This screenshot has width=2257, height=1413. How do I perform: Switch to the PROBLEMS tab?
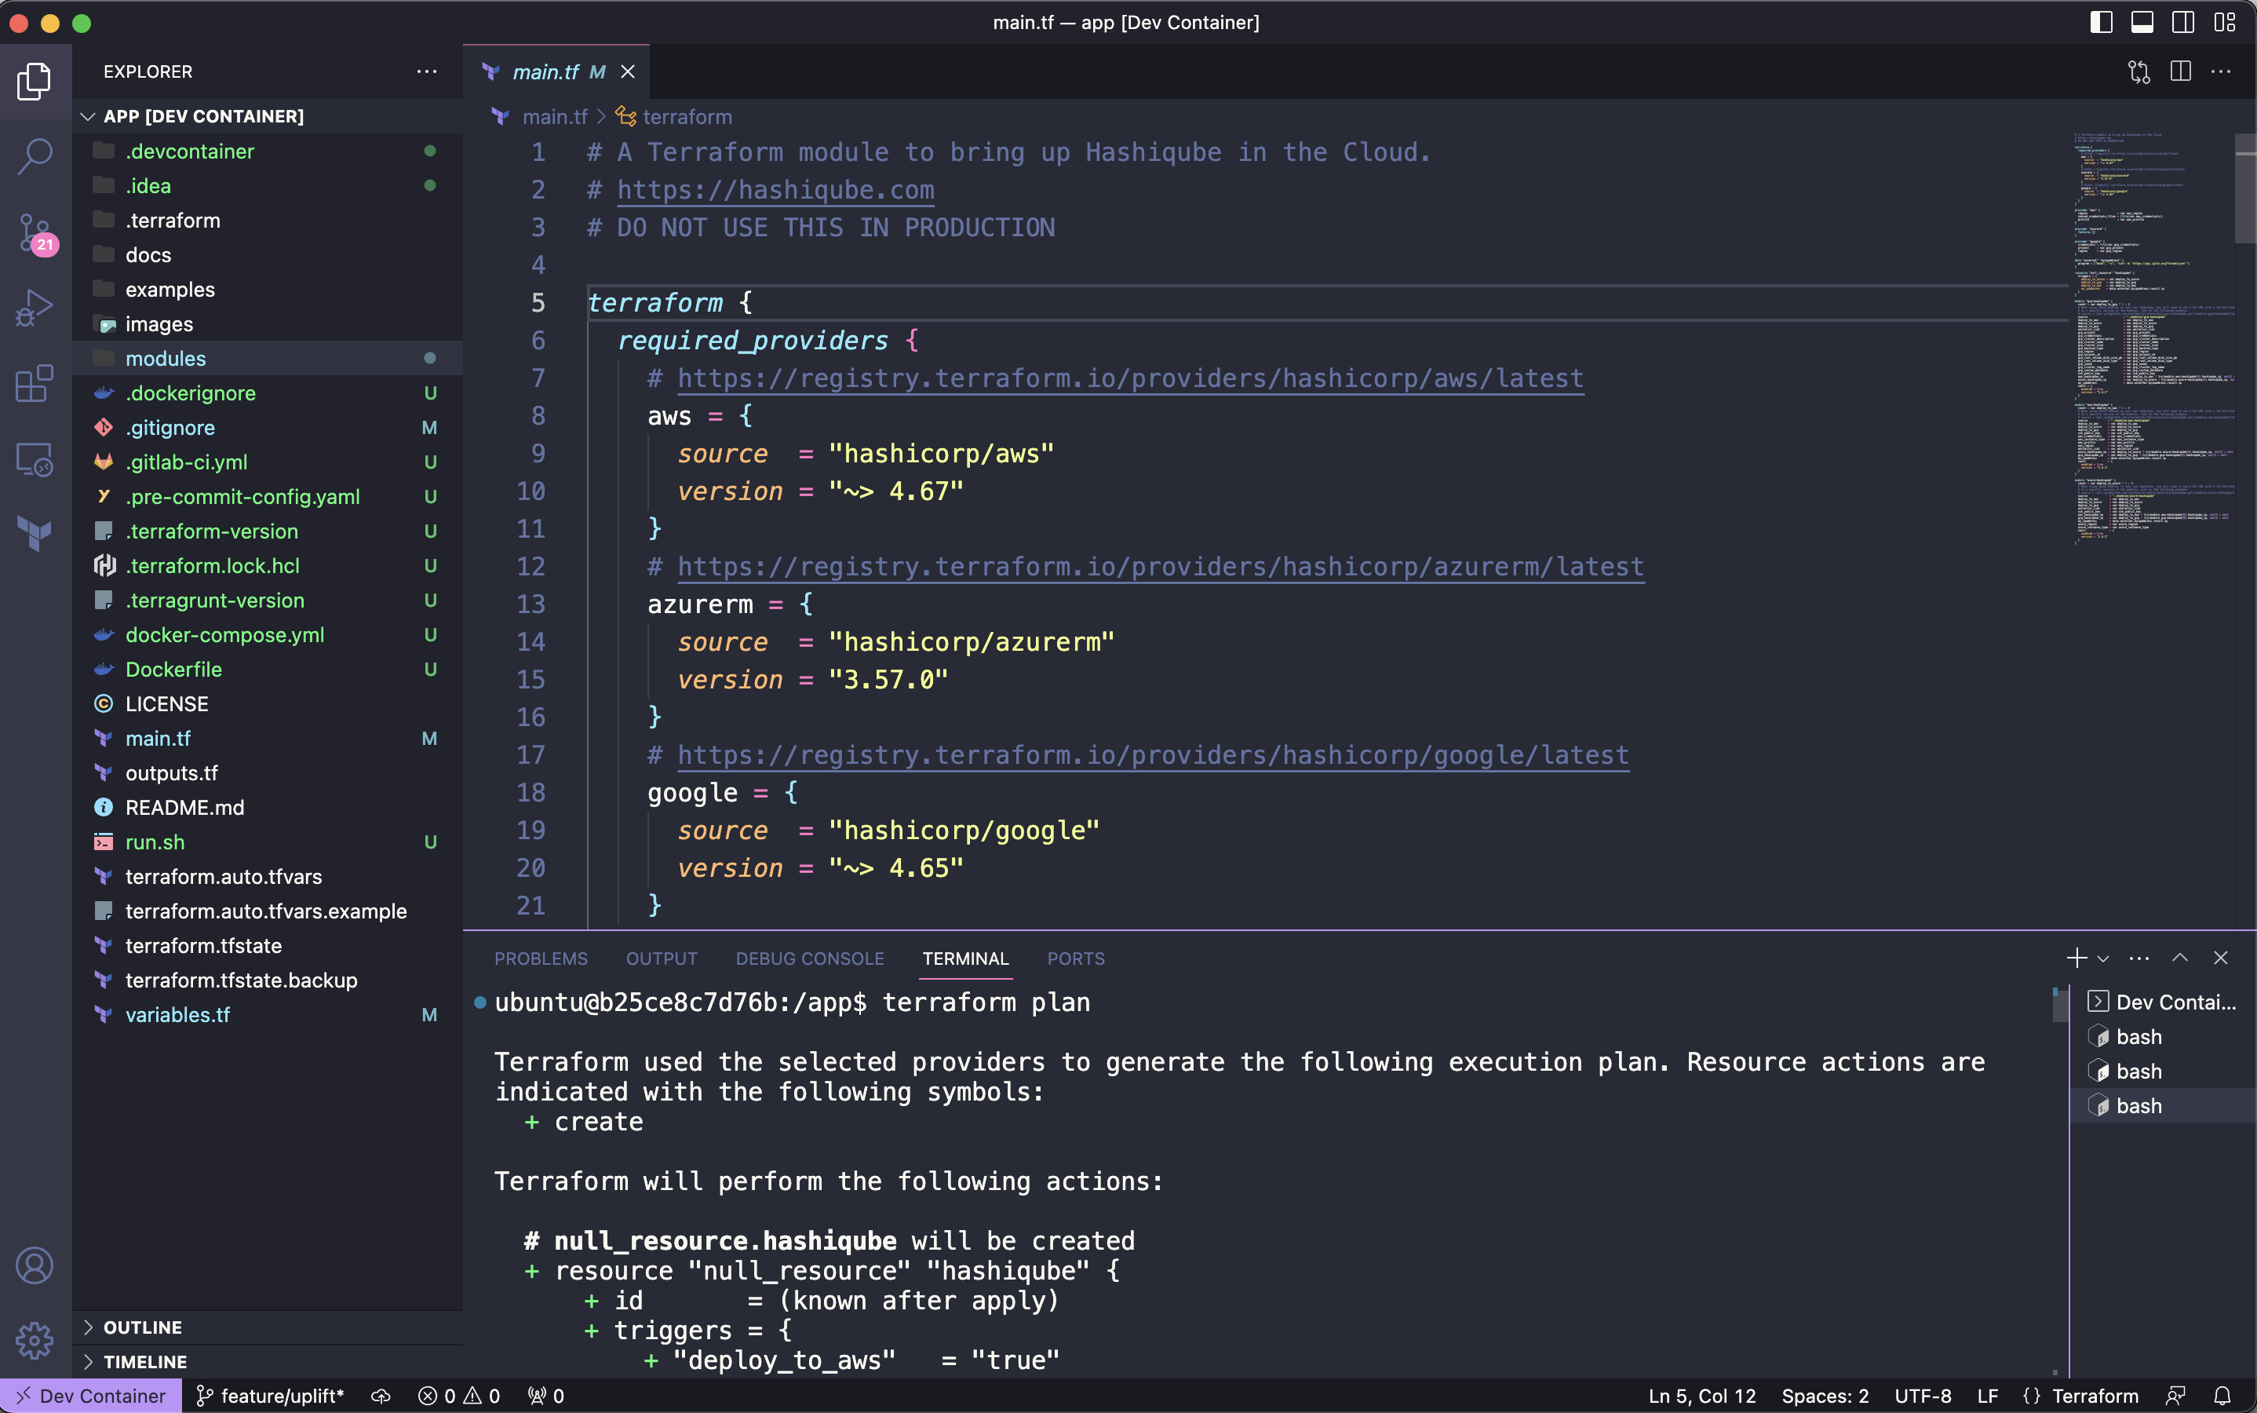pos(541,958)
